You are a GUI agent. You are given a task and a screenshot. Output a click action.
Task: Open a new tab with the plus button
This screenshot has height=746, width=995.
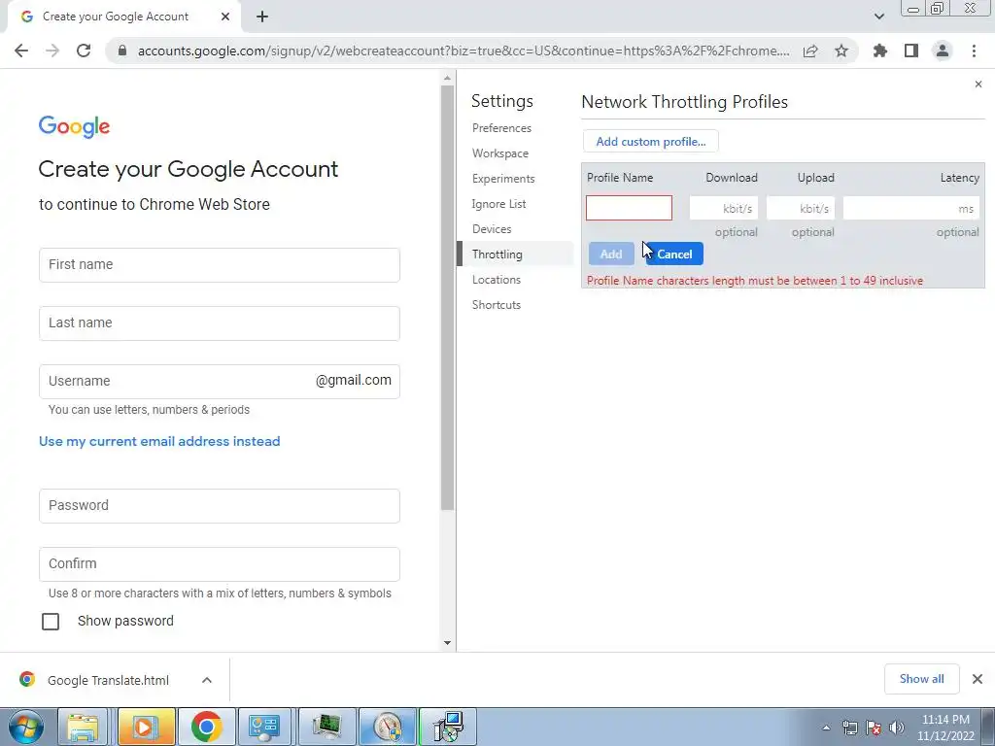pyautogui.click(x=262, y=17)
